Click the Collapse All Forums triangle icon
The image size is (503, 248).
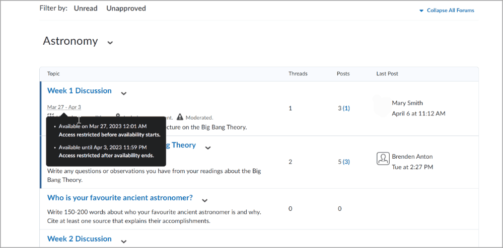click(x=421, y=11)
